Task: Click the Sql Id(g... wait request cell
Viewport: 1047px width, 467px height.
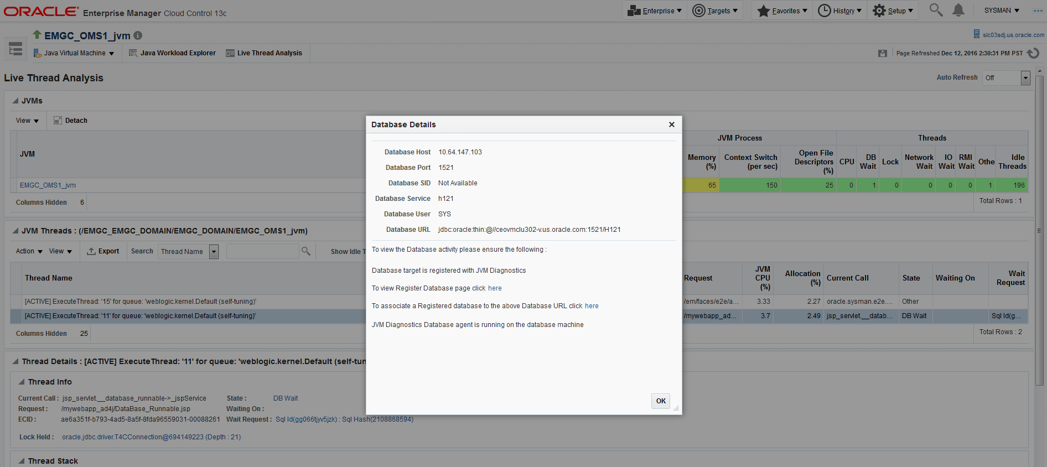Action: [1007, 316]
